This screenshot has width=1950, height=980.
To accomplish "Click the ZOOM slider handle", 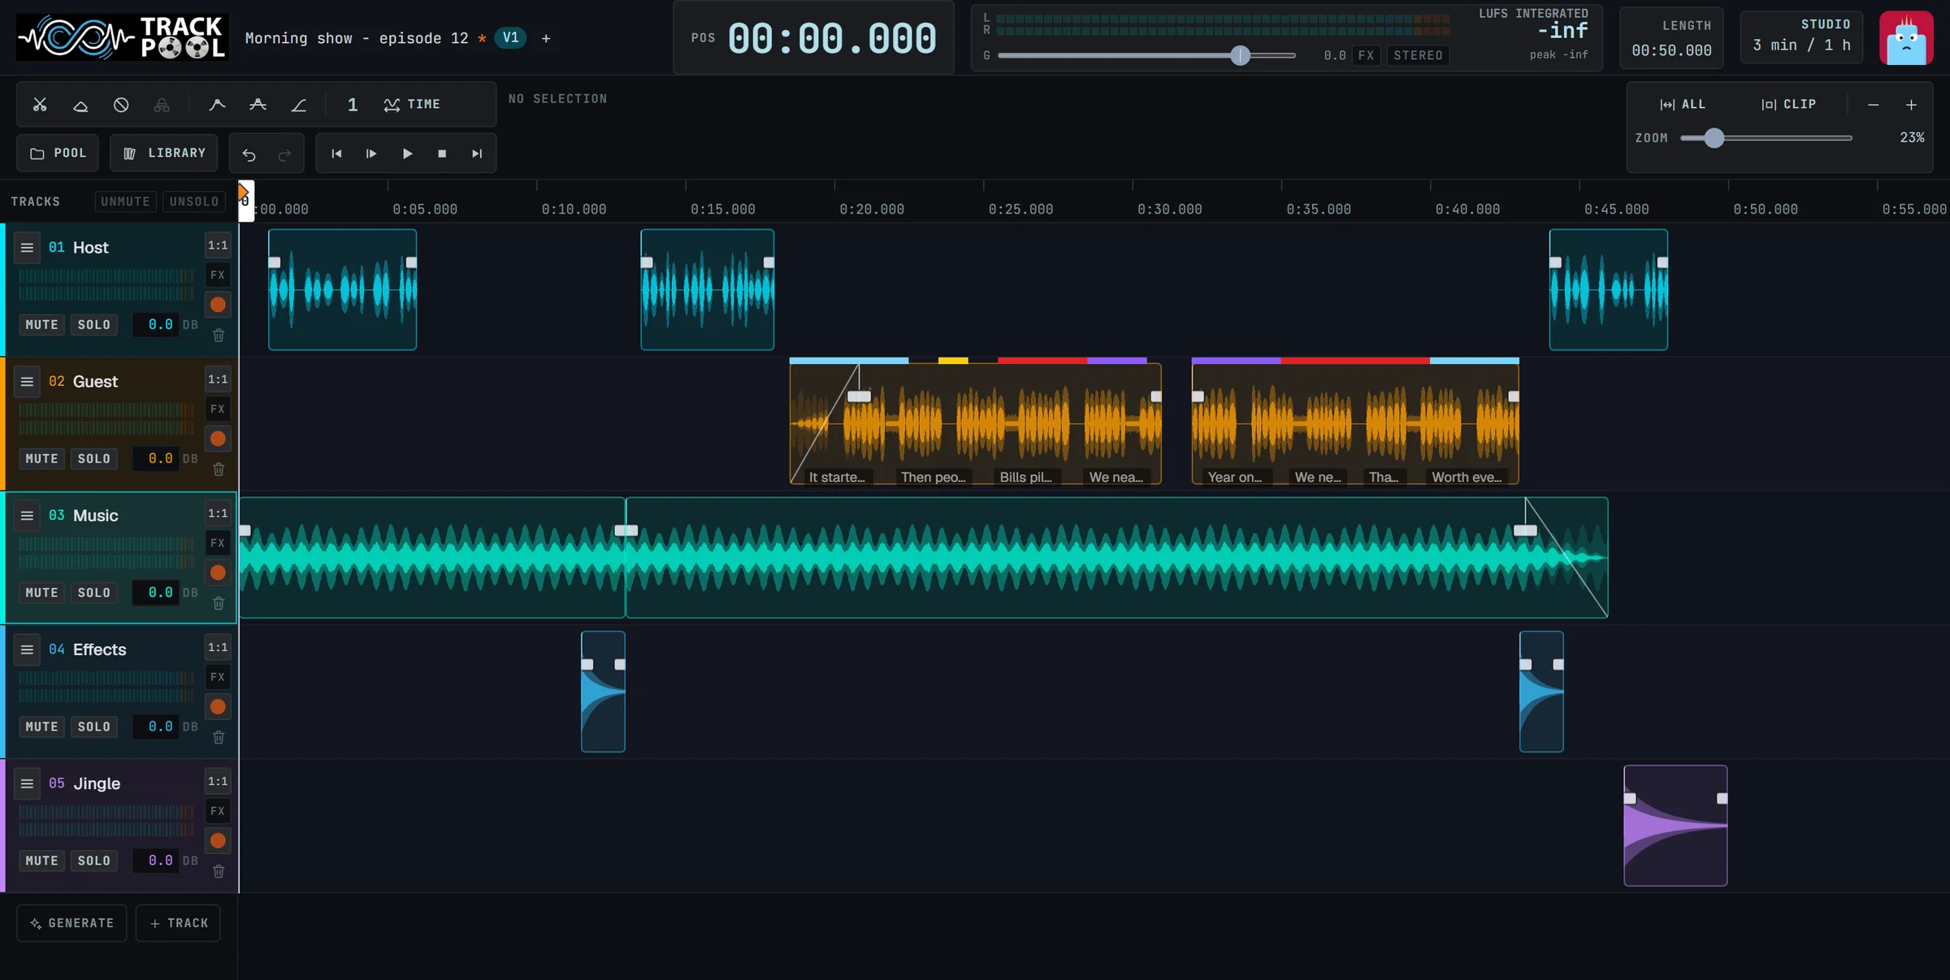I will click(1714, 138).
